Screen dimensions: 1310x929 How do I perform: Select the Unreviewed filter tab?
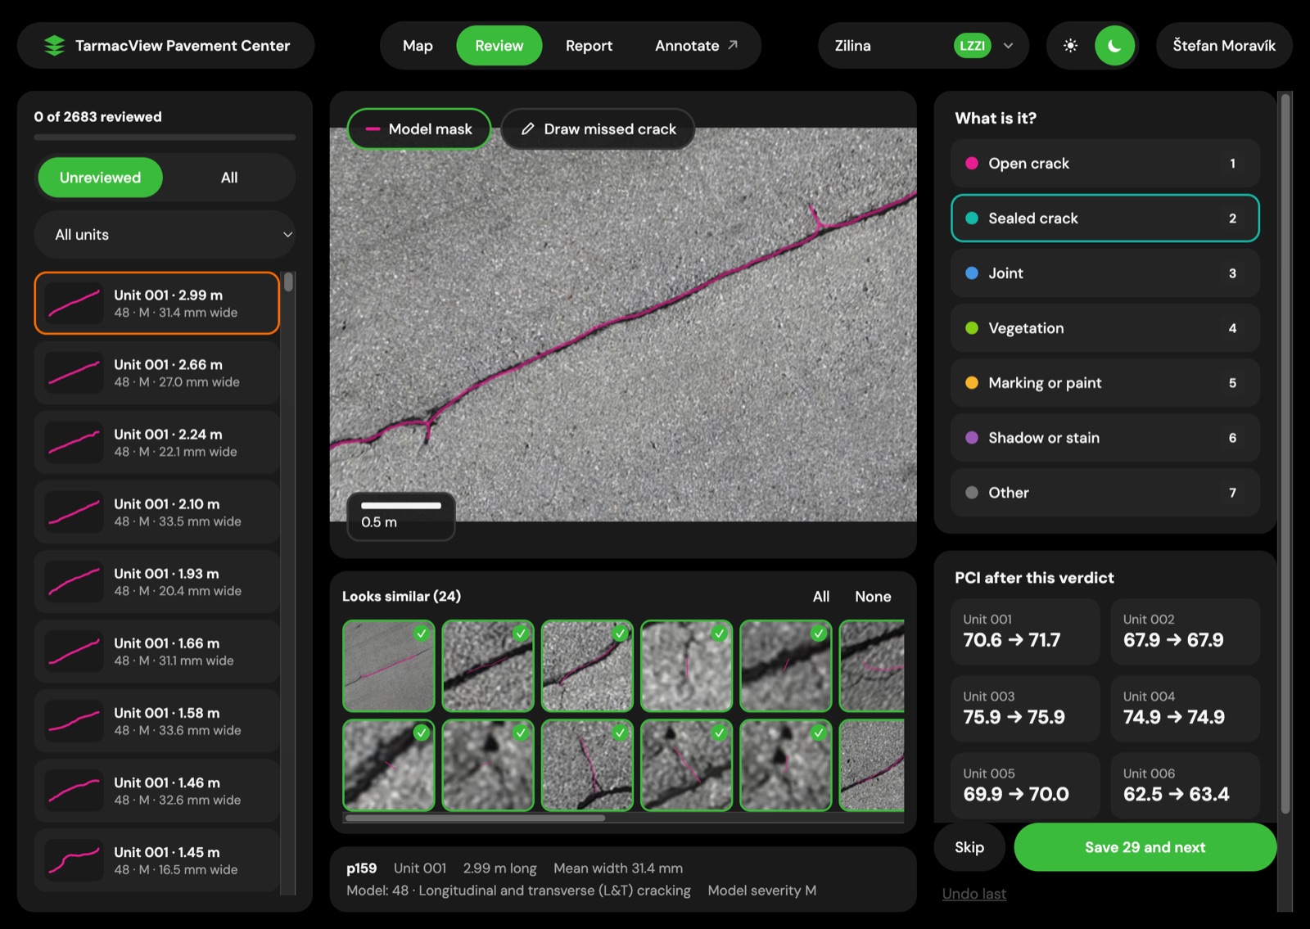click(100, 178)
